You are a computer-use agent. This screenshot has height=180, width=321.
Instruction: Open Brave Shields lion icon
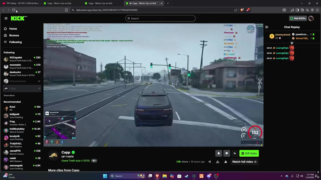point(242,10)
